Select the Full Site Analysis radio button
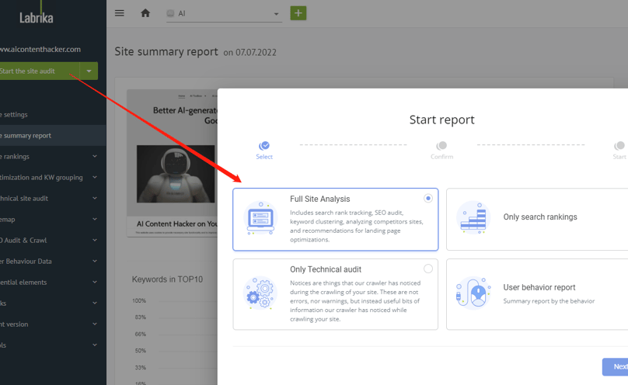Screen dimensions: 628x385 (428, 198)
